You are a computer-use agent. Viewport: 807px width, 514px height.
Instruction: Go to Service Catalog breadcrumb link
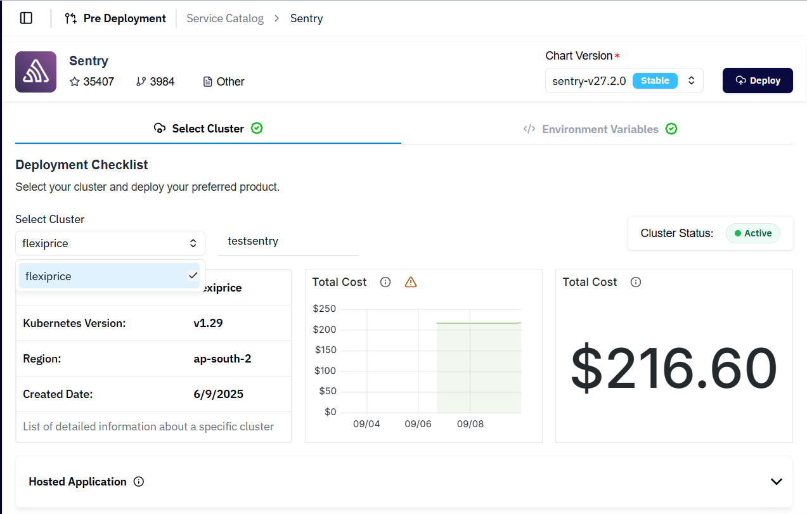point(225,18)
